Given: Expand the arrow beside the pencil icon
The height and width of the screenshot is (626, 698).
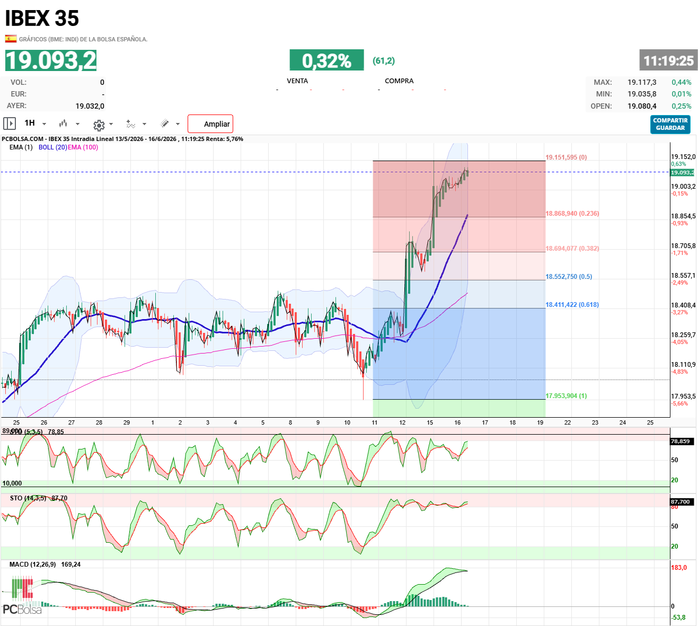Looking at the screenshot, I should coord(178,124).
